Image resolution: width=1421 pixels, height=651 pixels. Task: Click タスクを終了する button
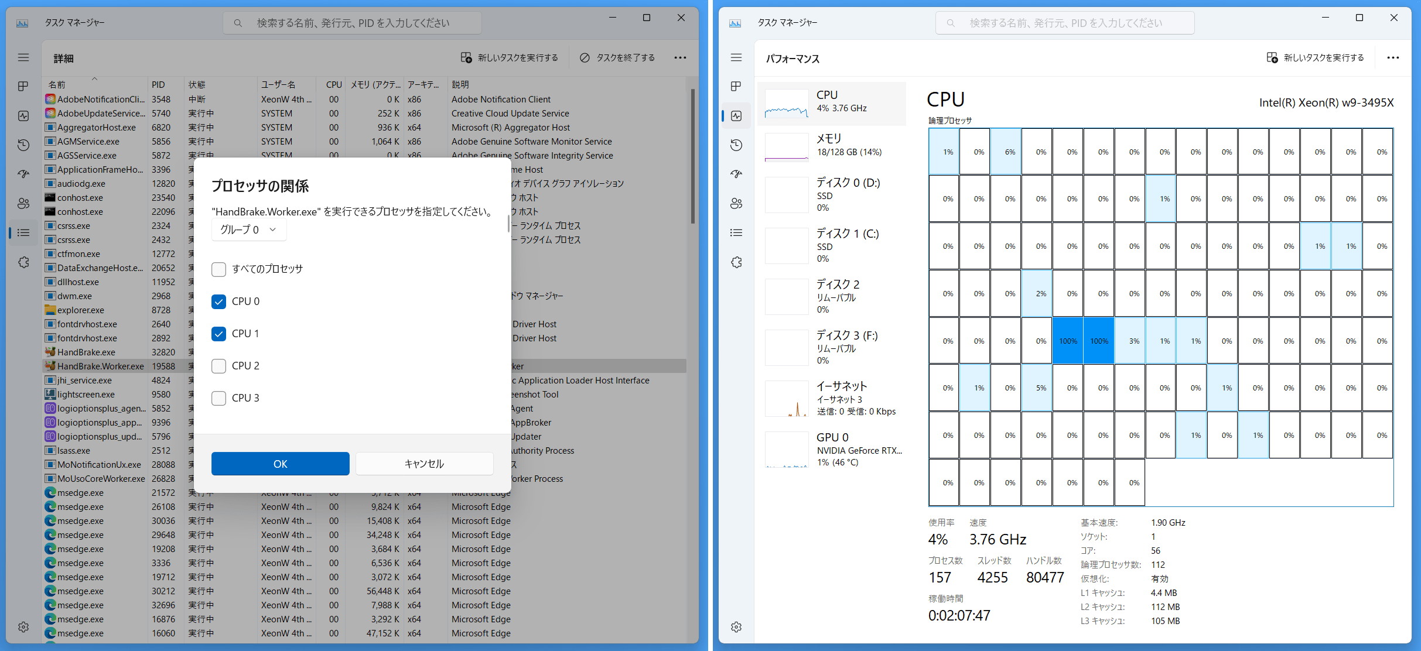tap(617, 57)
